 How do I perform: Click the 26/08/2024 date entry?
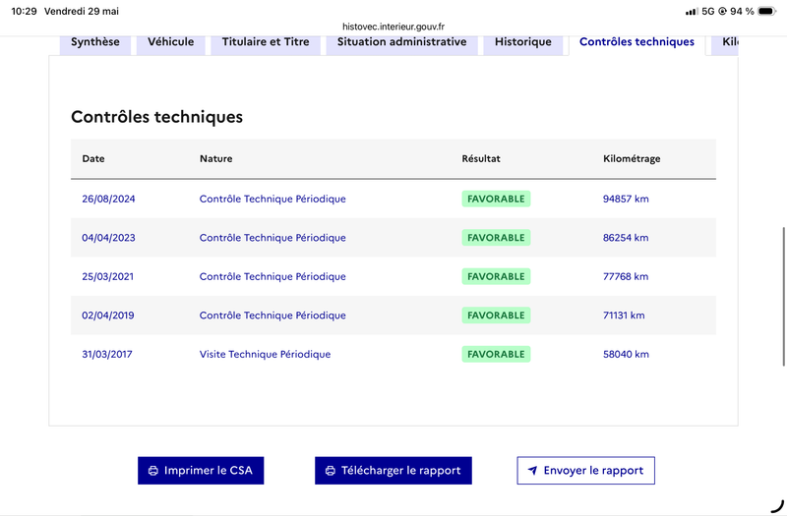[108, 200]
